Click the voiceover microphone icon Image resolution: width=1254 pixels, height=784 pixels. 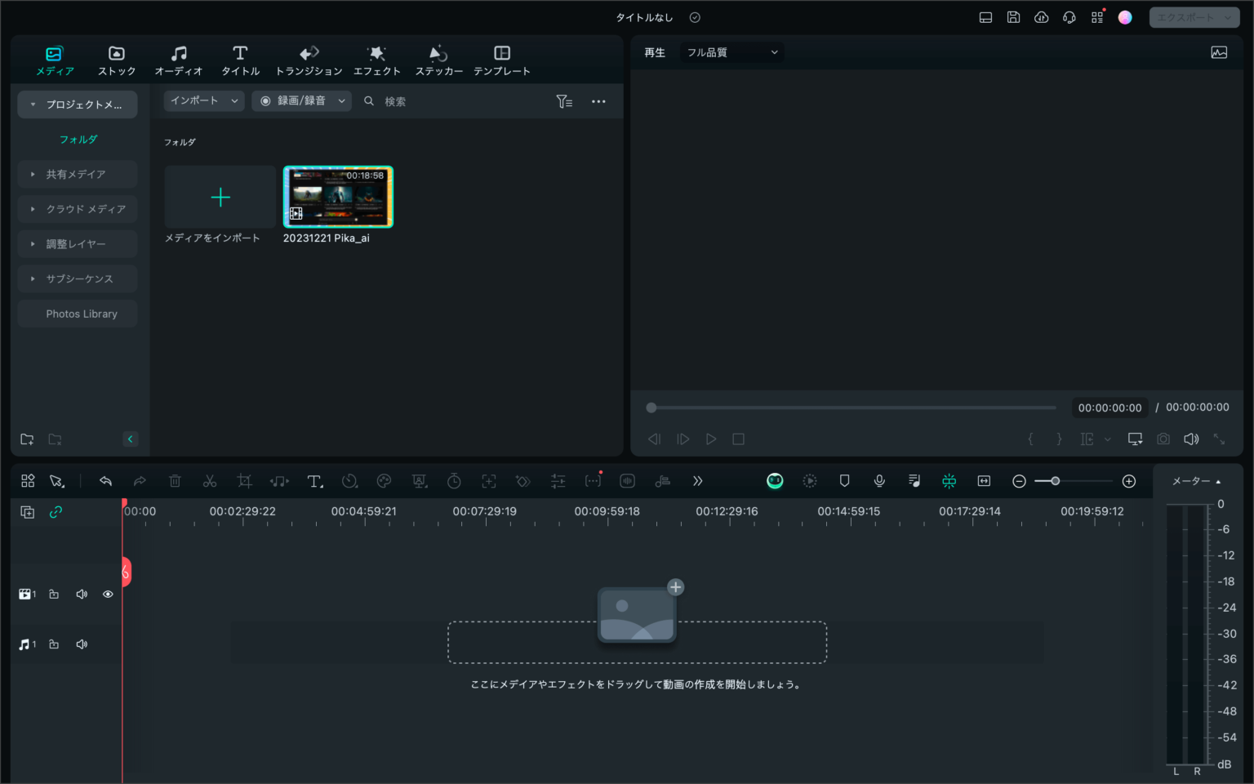[x=879, y=480]
